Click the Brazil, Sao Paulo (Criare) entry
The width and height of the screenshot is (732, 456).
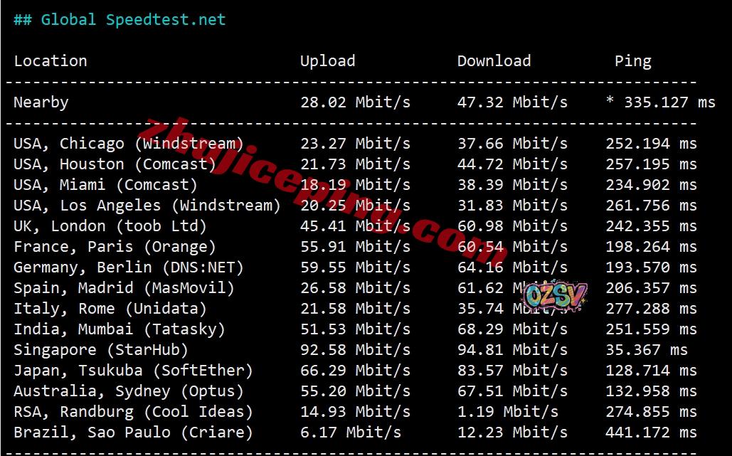[x=133, y=433]
